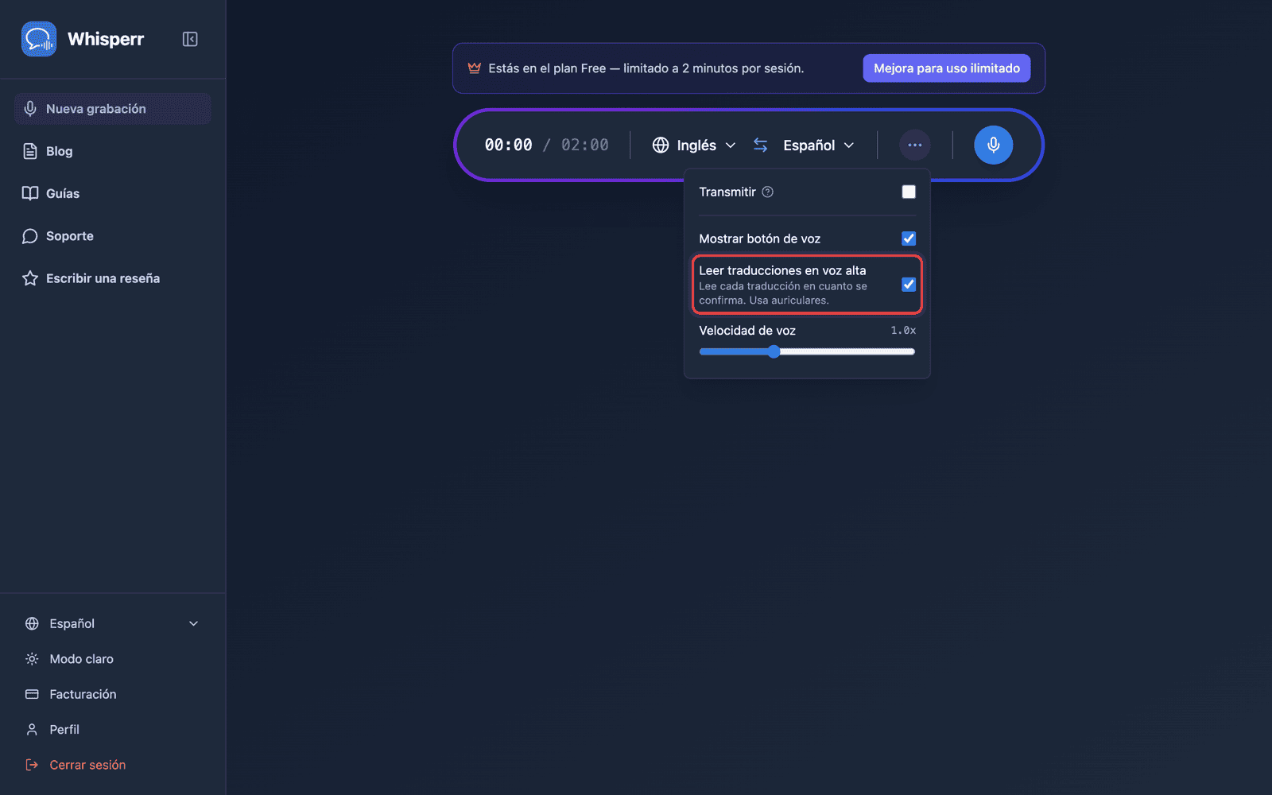Select Escribir una reseña

112,278
